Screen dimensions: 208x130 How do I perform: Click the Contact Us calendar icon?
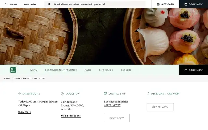click(105, 94)
